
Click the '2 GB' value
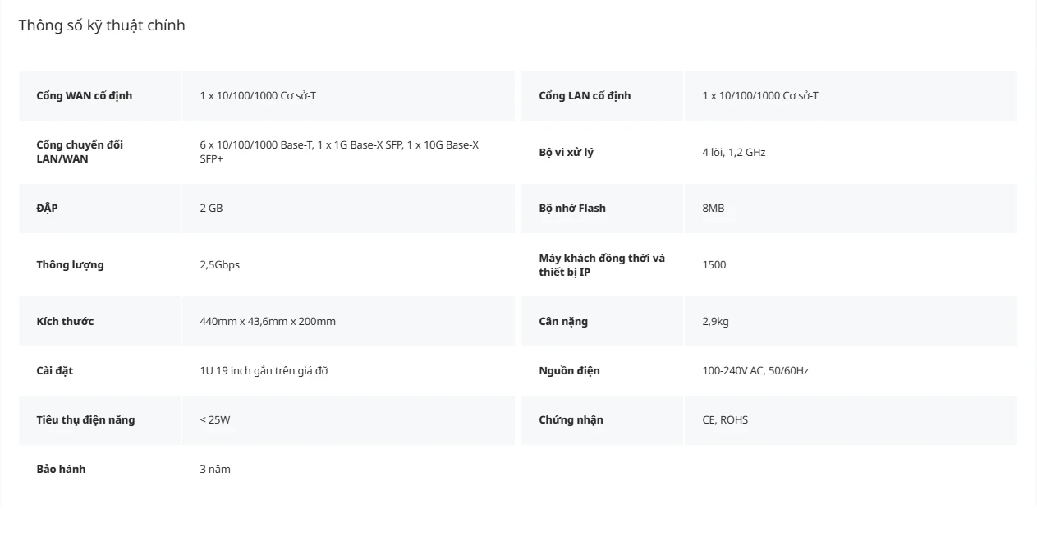coord(211,208)
